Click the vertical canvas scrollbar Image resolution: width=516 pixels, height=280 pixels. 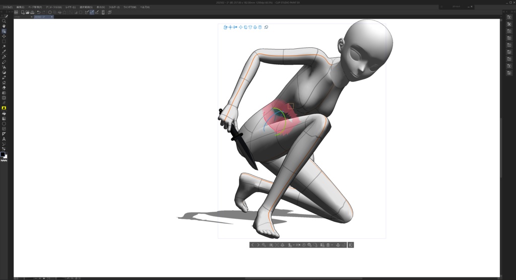pos(501,148)
